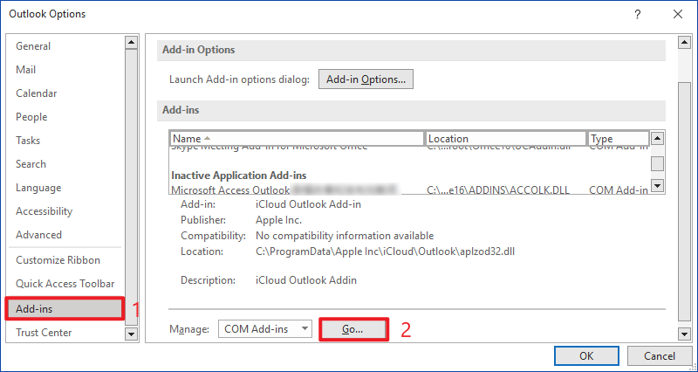Click the iCloud Outlook Add-in name text

click(x=309, y=204)
